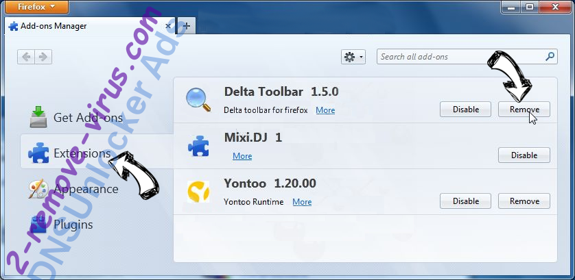Open the Plugins category
This screenshot has height=280, width=575.
click(60, 224)
